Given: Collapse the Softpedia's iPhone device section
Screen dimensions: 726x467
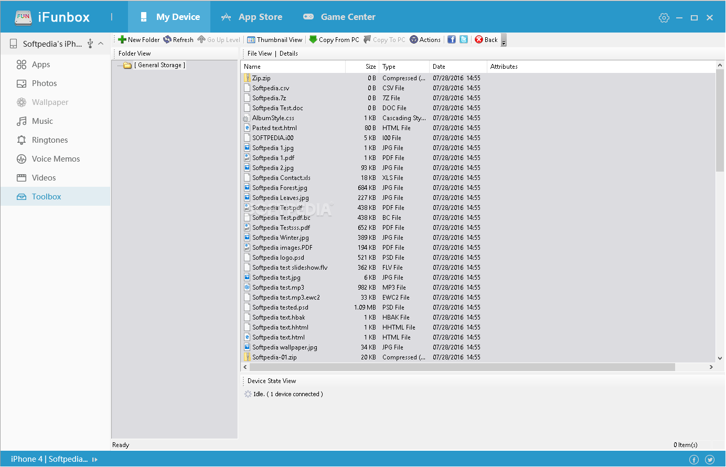Looking at the screenshot, I should point(101,44).
